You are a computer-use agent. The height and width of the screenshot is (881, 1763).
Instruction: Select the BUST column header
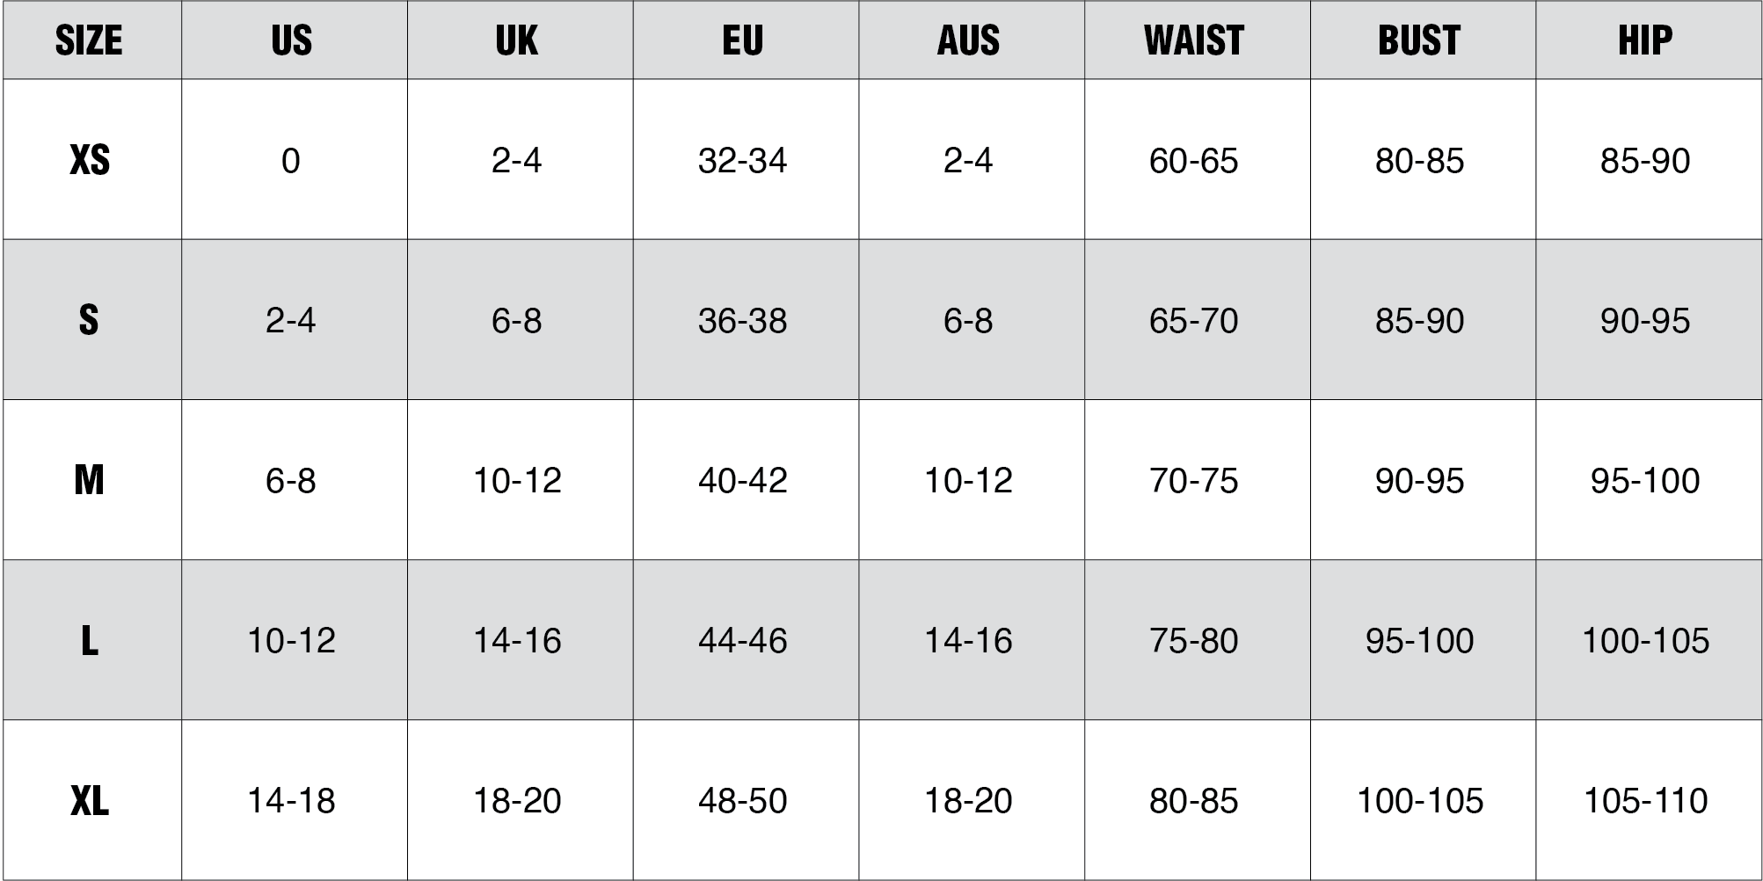pos(1419,40)
